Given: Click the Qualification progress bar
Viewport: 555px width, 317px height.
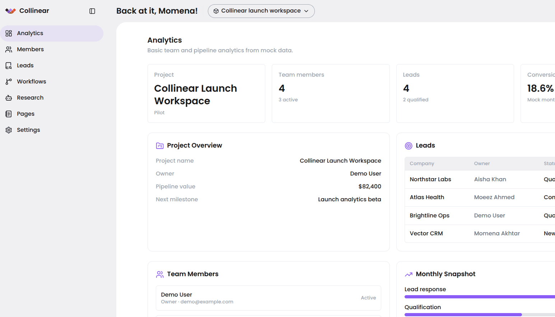Looking at the screenshot, I should pos(480,314).
